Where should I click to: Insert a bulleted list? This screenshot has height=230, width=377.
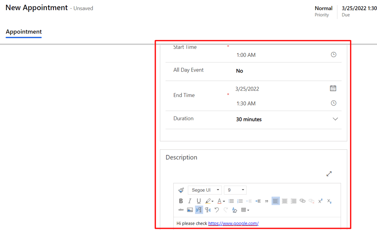tap(231, 201)
